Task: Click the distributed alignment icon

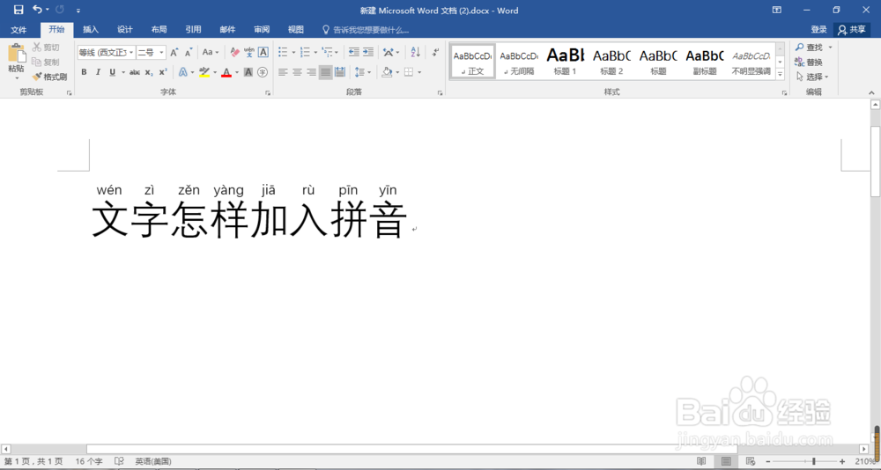Action: pos(339,72)
